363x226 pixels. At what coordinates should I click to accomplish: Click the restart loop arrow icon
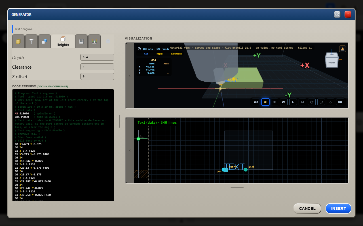[x=312, y=102]
